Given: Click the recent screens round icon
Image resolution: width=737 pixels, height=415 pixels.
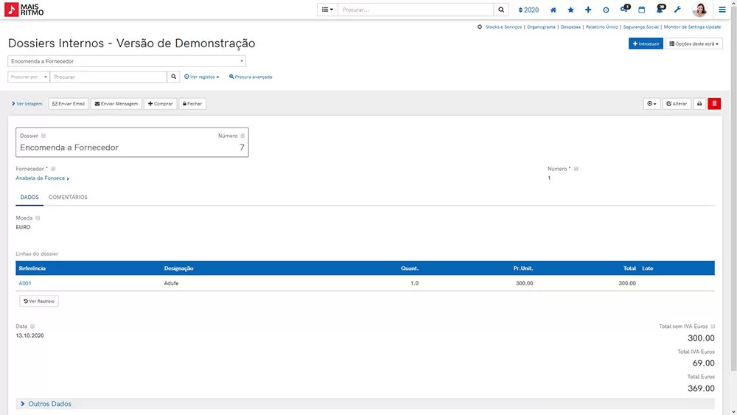Looking at the screenshot, I should [480, 27].
